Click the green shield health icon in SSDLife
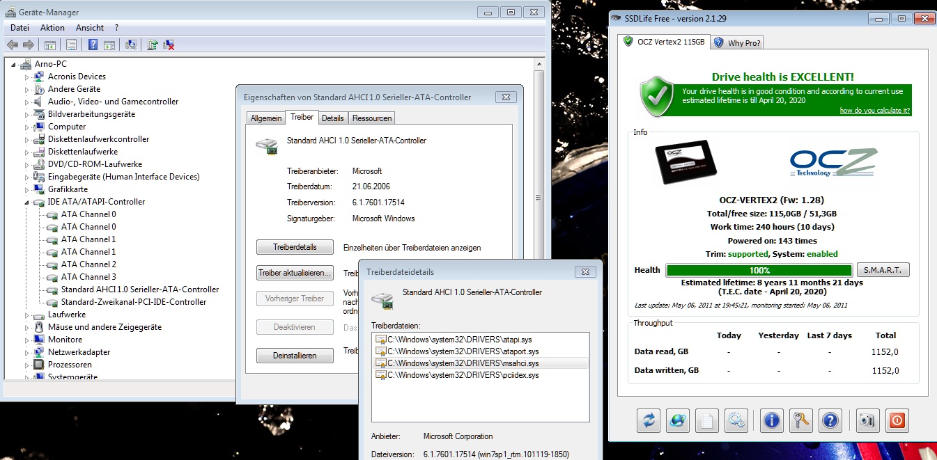The image size is (937, 460). point(657,96)
